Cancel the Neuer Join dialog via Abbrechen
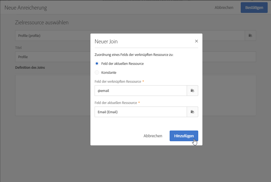The height and width of the screenshot is (182, 271). coord(153,136)
